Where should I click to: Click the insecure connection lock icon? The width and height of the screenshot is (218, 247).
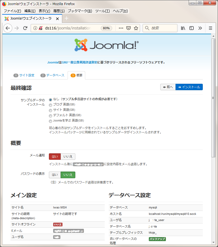41,28
